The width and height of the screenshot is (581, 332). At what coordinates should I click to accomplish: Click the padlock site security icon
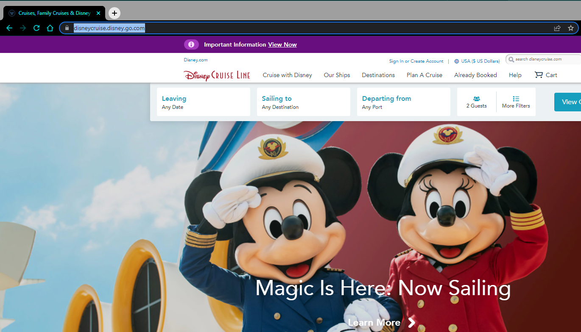tap(67, 28)
